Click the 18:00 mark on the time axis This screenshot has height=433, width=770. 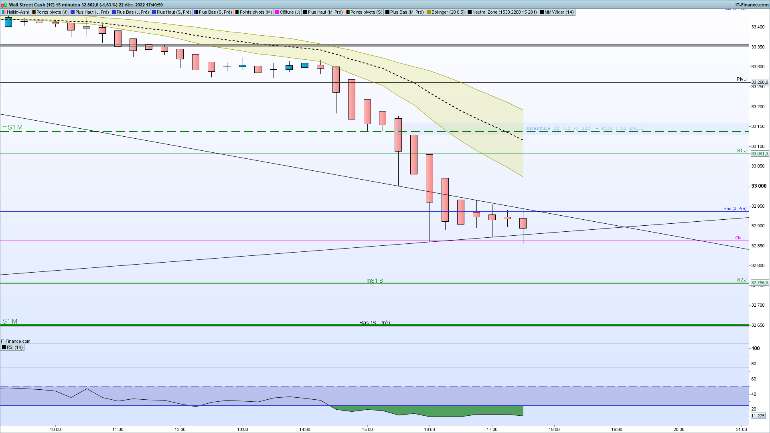coord(554,429)
